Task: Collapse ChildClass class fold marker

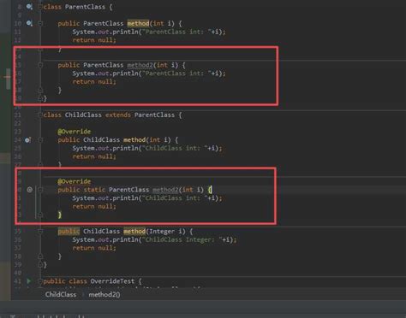Action: [40, 115]
